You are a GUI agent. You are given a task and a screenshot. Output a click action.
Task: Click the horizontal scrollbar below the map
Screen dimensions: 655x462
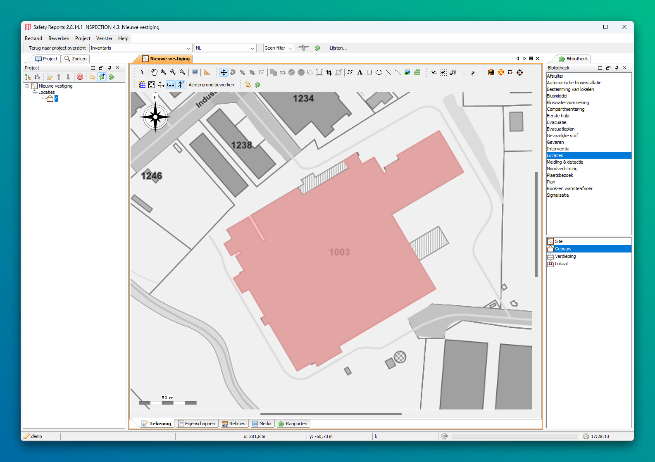[331, 414]
